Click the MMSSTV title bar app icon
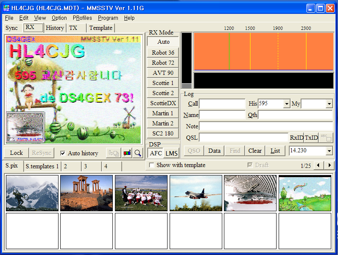 [x=6, y=8]
